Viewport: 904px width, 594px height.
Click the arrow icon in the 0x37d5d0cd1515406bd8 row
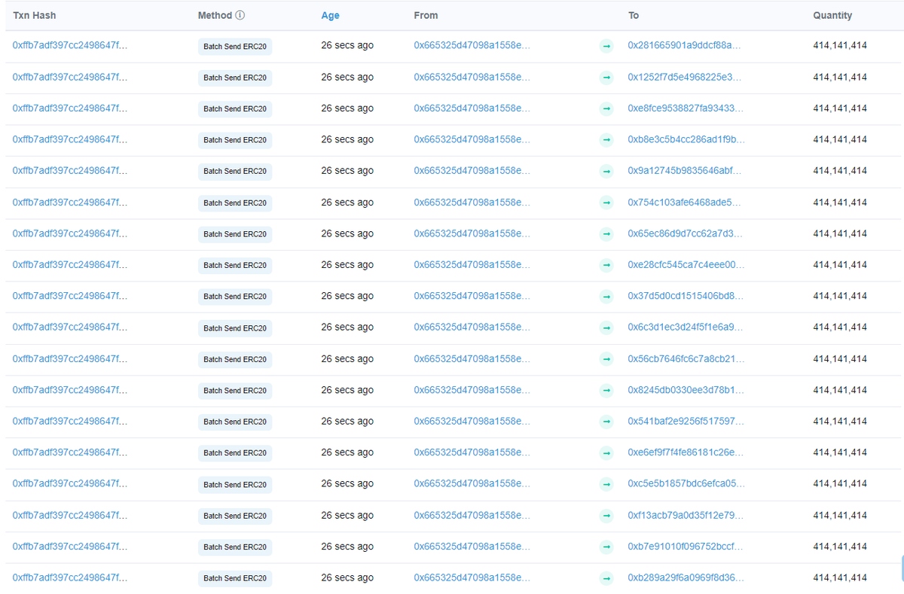point(606,297)
